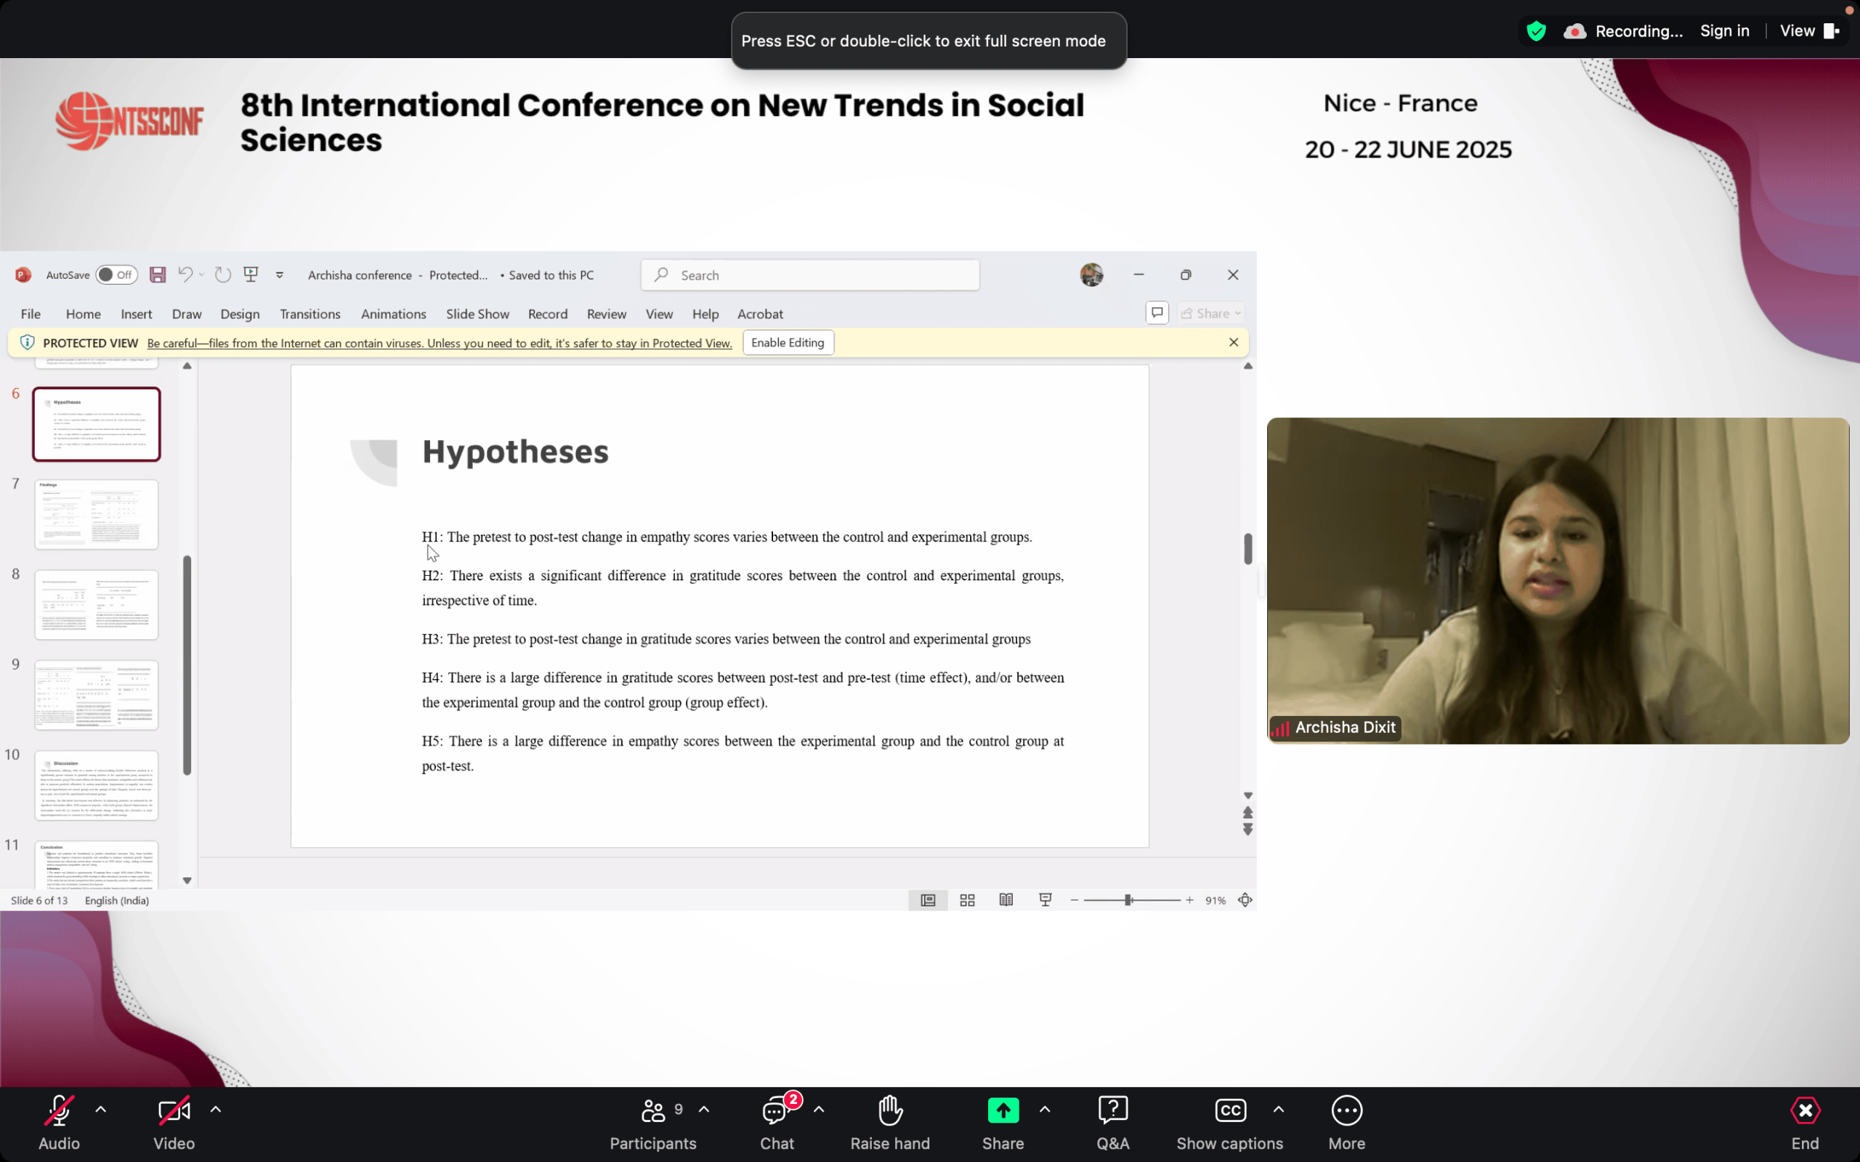The width and height of the screenshot is (1860, 1162).
Task: Open the Participants list
Action: point(652,1121)
